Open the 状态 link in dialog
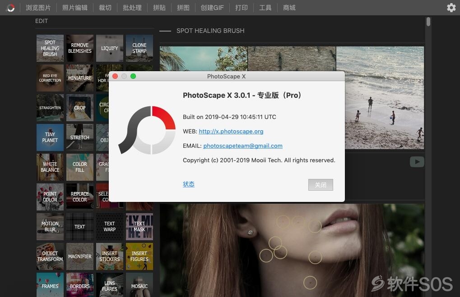The image size is (460, 297). (189, 184)
